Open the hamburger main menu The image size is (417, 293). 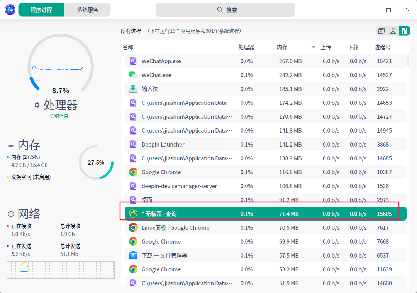pos(350,10)
